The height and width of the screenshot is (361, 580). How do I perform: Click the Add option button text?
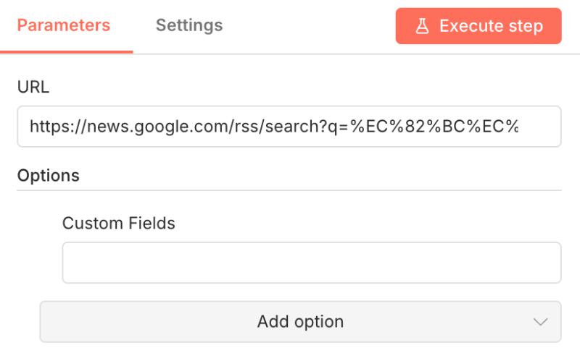pos(300,321)
